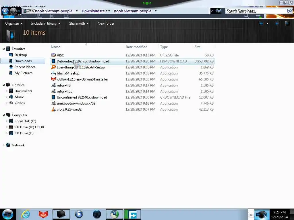
Task: Click the Downloads breadcrumb in the address bar
Action: (93, 11)
